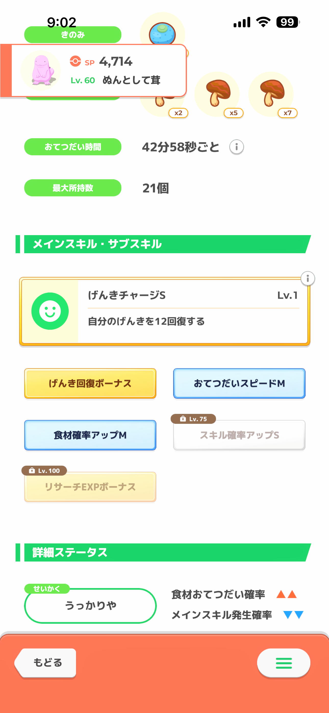Open the hamburger menu button
Image resolution: width=329 pixels, height=713 pixels.
(284, 663)
